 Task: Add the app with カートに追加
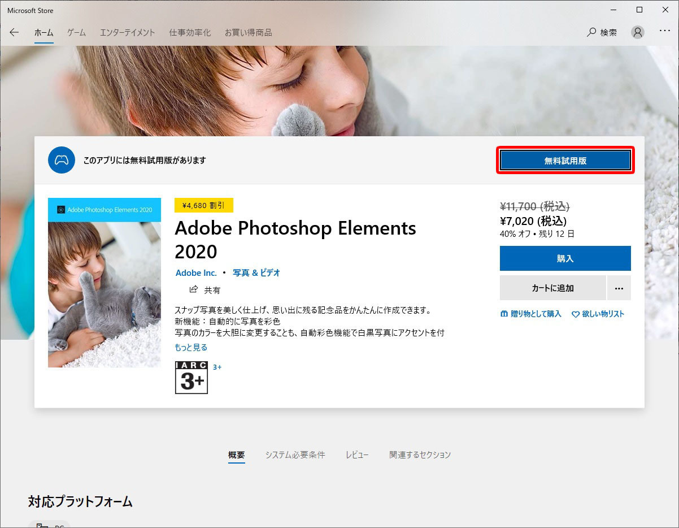(x=553, y=288)
